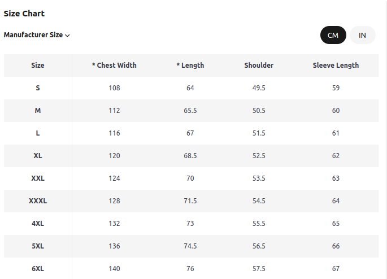Select the S size row label
Viewport: 387px width, 279px height.
click(x=38, y=88)
